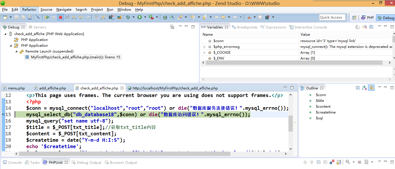This screenshot has width=395, height=169.
Task: Click the Quick Access search field
Action: [332, 17]
